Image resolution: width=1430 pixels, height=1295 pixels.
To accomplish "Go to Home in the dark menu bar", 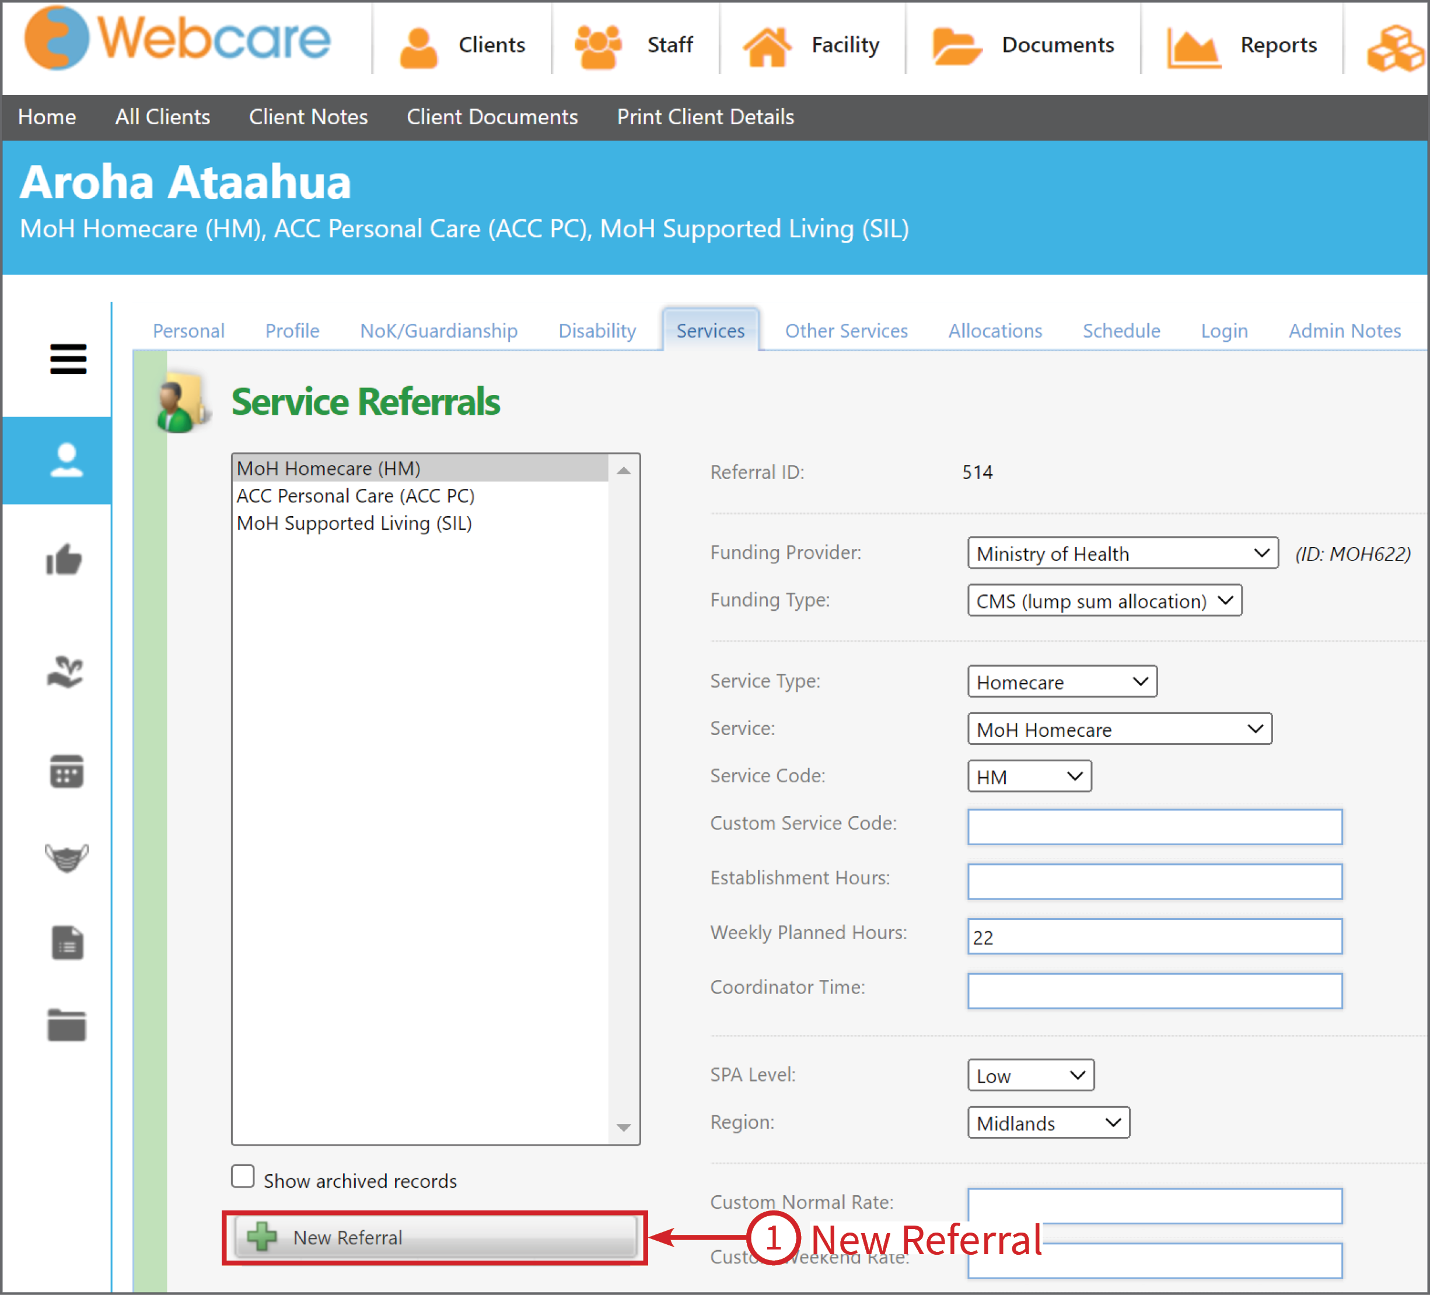I will coord(47,117).
